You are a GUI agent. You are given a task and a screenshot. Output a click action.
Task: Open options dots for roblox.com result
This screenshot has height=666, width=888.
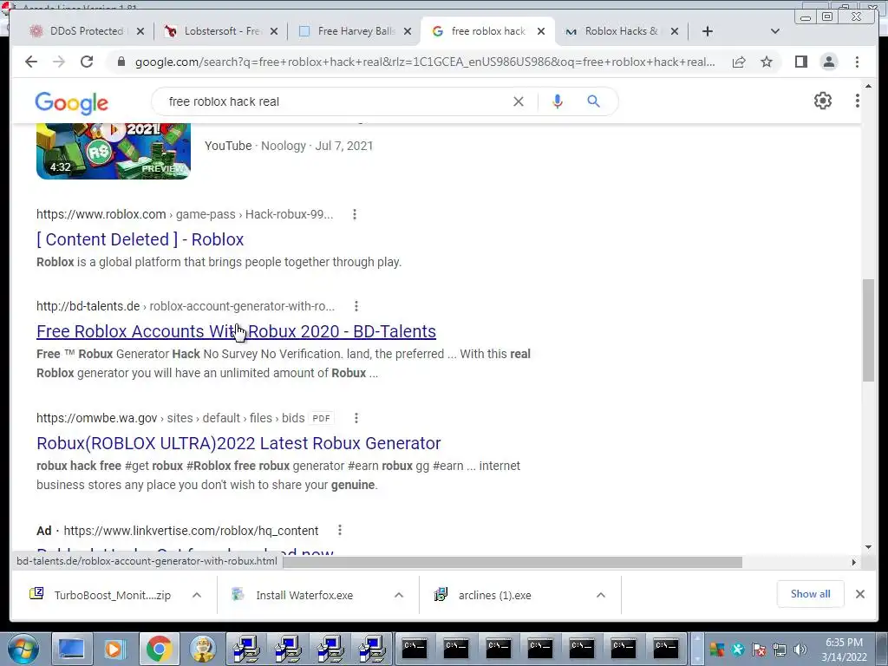point(355,214)
